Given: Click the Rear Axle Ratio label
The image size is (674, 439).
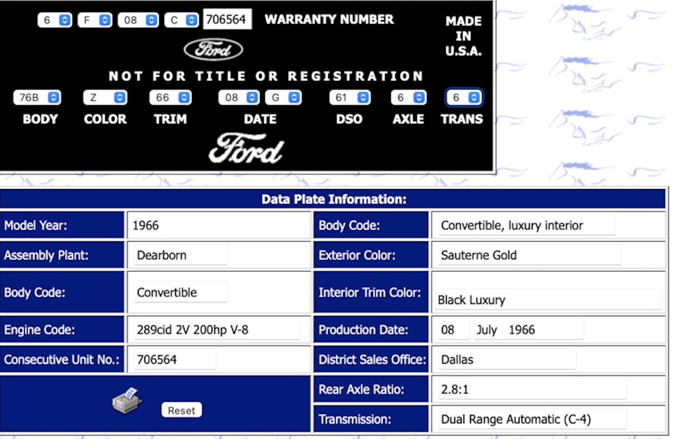Looking at the screenshot, I should pos(361,389).
